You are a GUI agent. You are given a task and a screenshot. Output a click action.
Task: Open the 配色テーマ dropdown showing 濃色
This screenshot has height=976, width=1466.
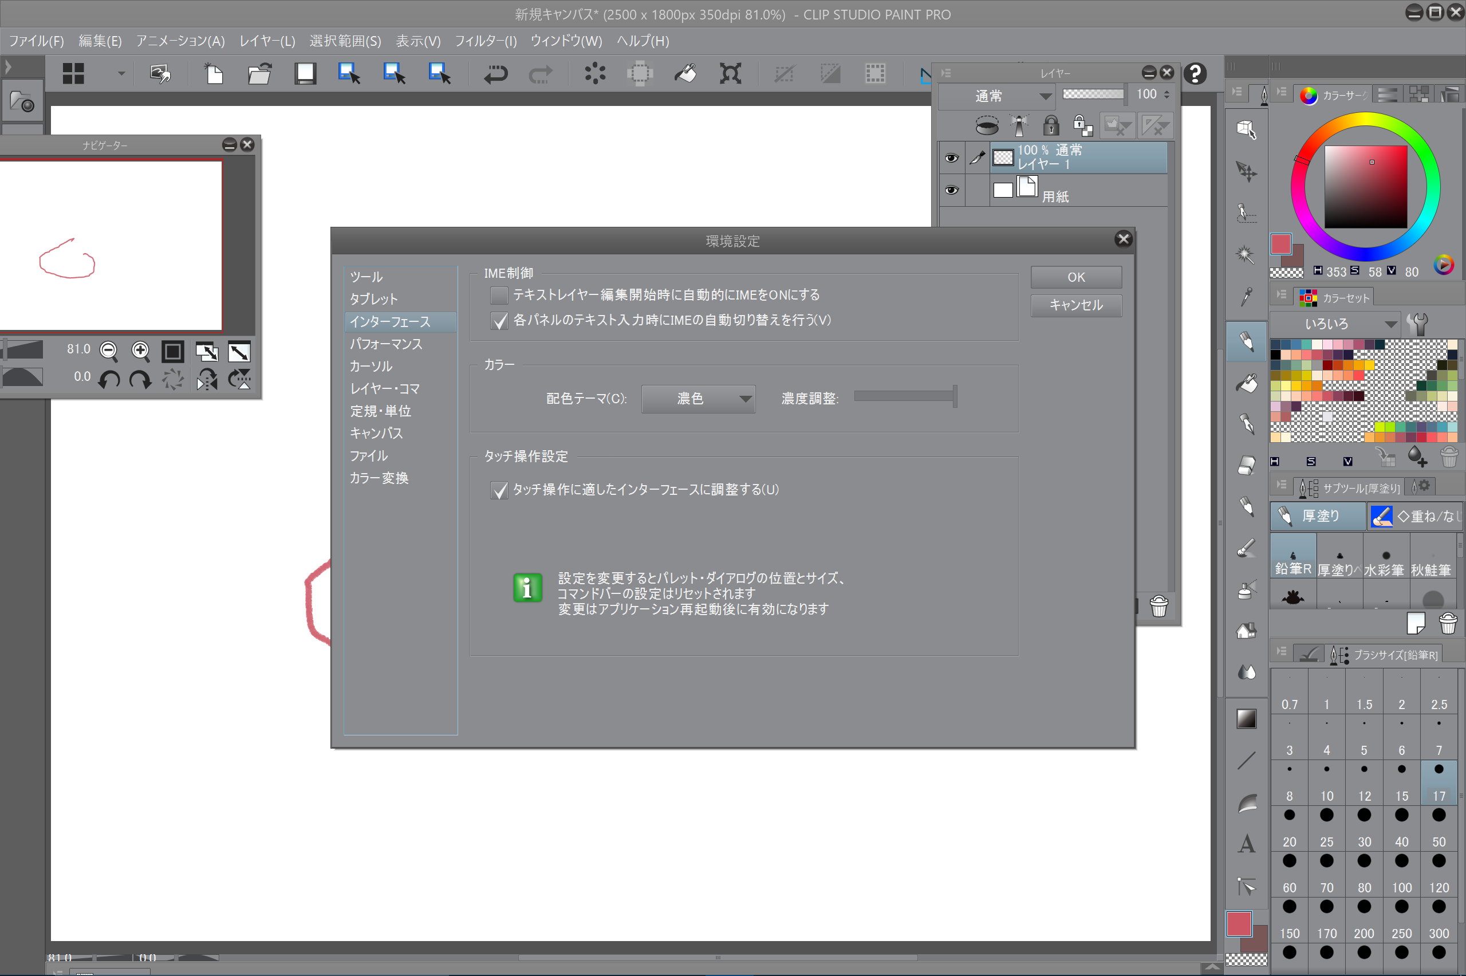point(698,399)
